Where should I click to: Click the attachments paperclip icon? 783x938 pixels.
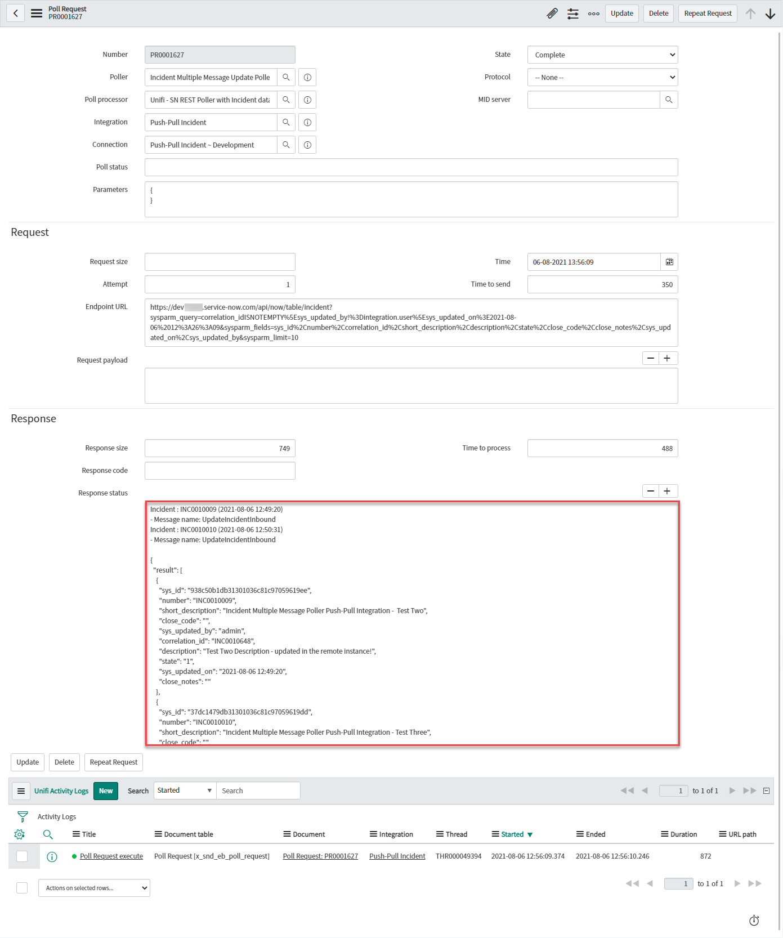tap(552, 14)
